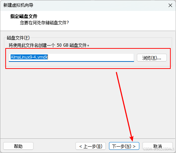
Task: Go to next step with 下一步(N)
Action: click(124, 146)
